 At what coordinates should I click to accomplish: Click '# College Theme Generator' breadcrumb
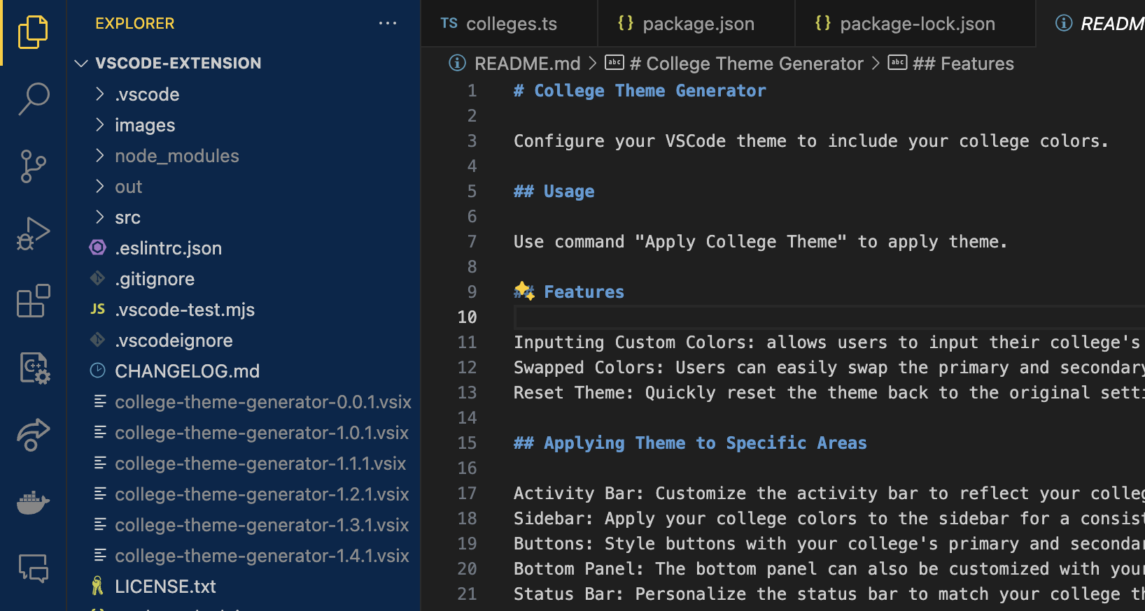(746, 64)
